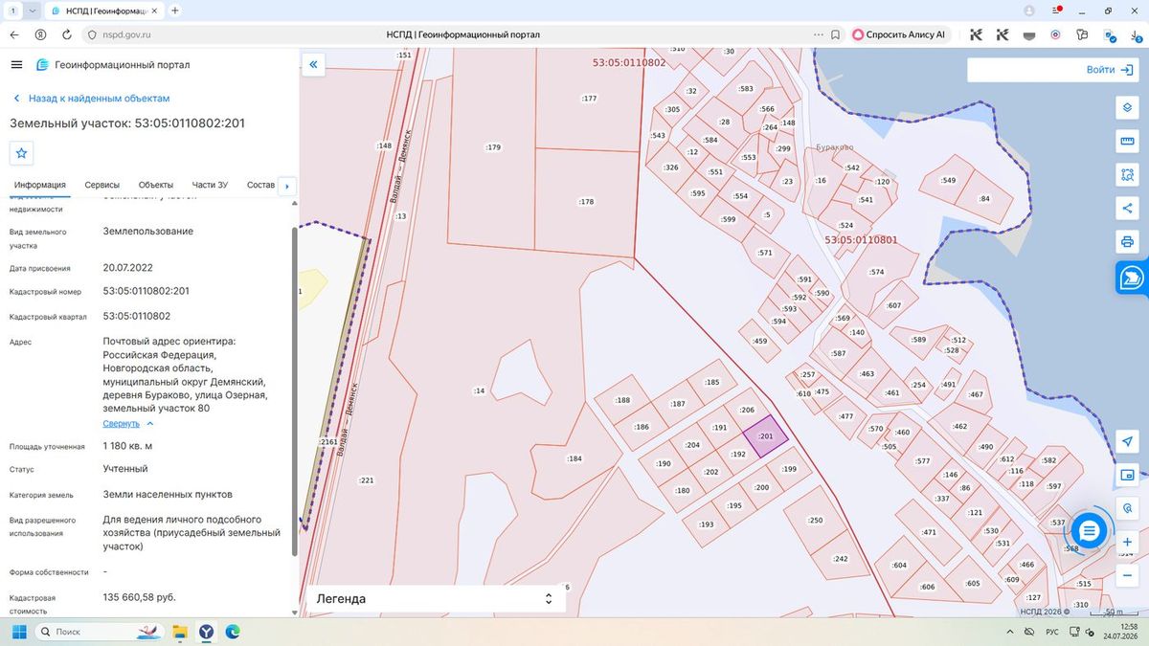Click the highlighted parcel :201 on map

coord(766,437)
